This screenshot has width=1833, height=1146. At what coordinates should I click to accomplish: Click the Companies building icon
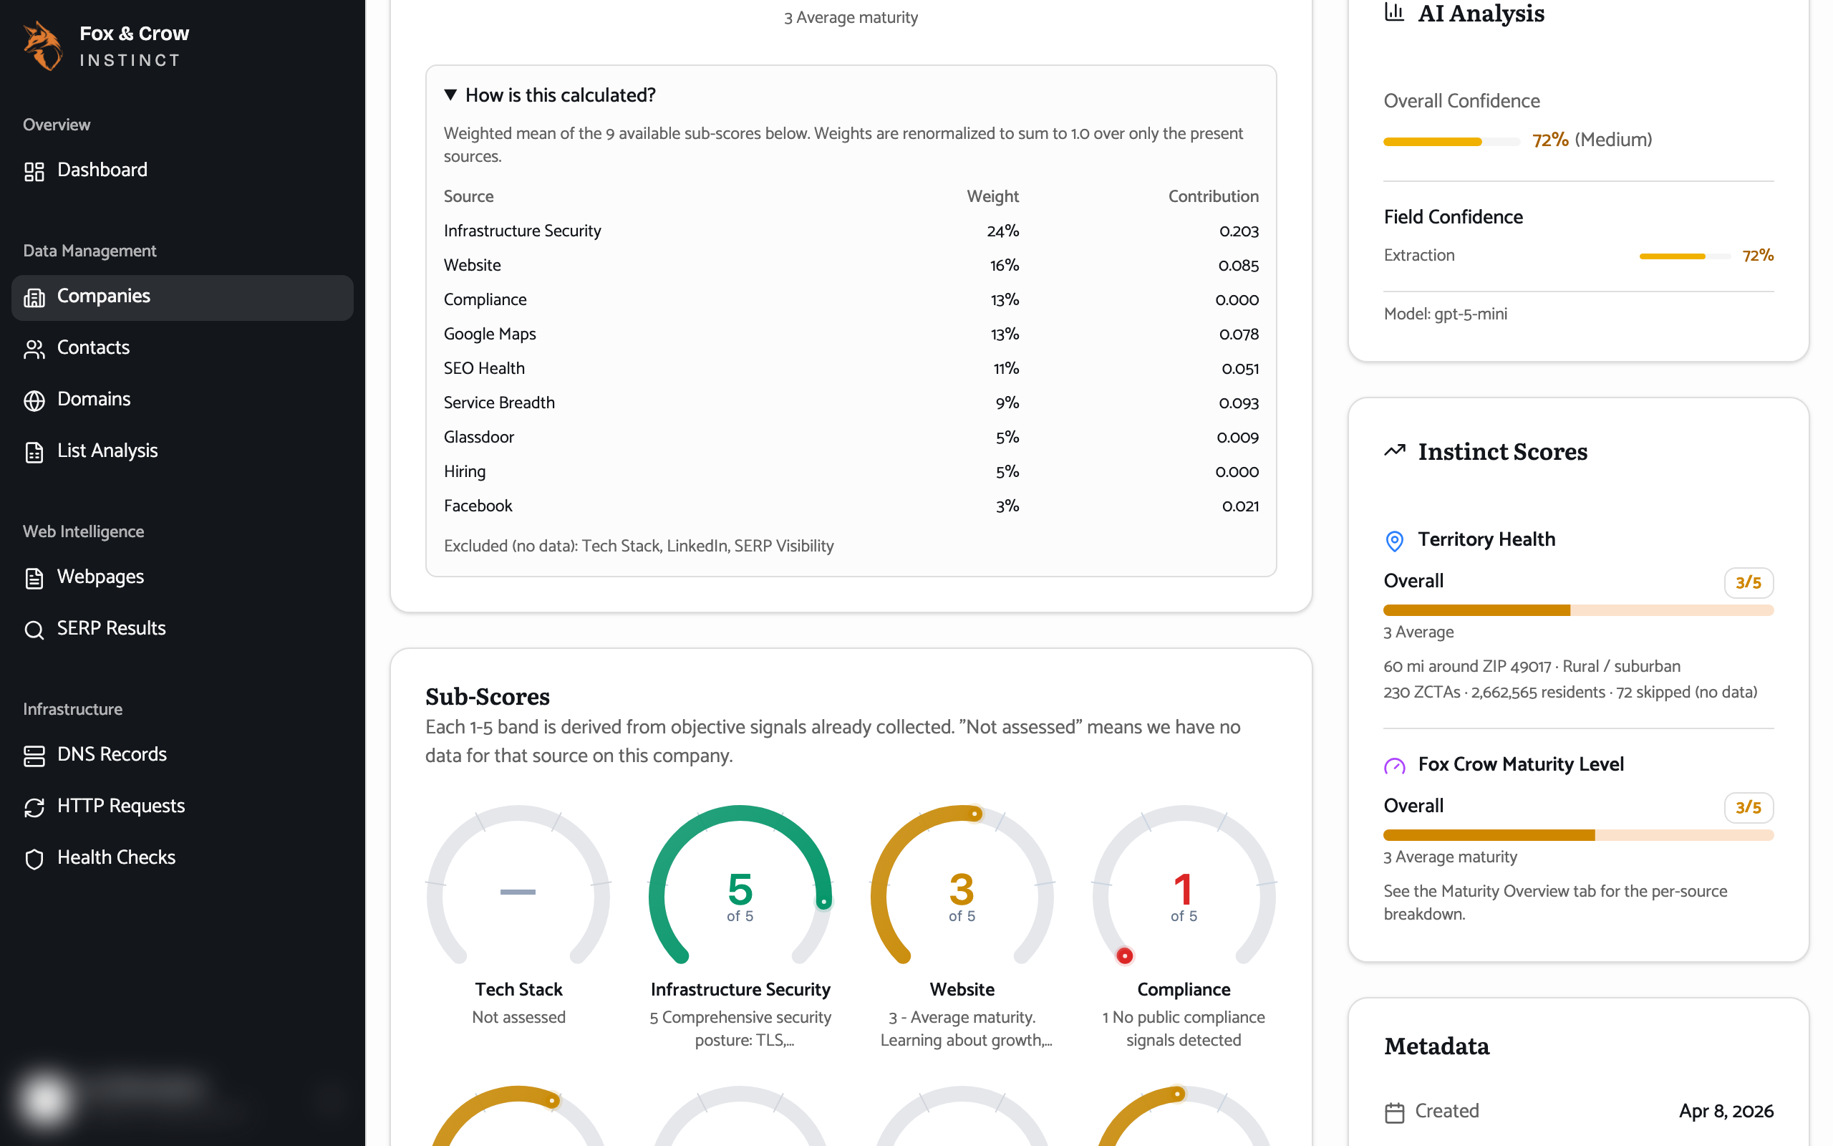34,297
